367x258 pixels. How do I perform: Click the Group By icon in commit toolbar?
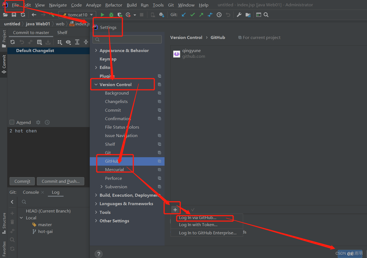(x=60, y=42)
